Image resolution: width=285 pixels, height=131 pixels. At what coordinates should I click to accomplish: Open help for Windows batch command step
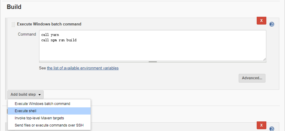click(272, 24)
